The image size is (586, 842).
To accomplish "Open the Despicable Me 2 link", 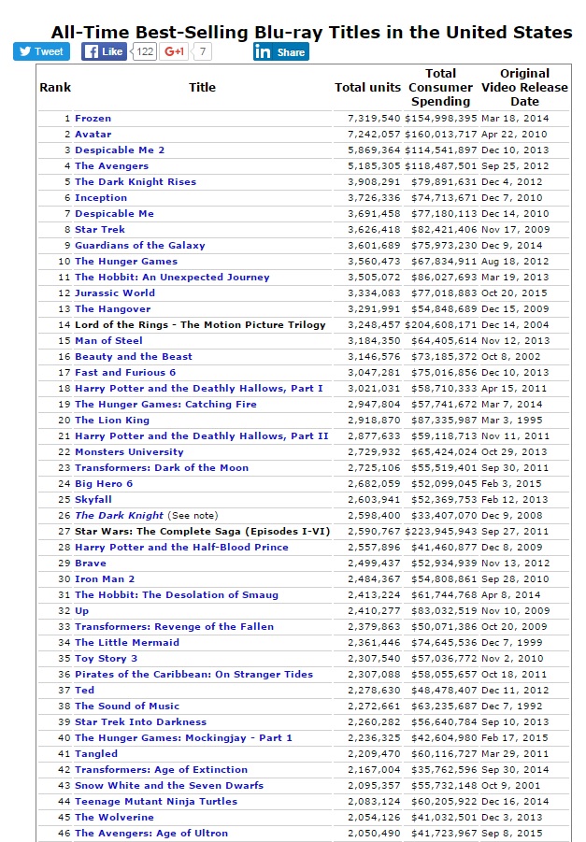I will [120, 150].
